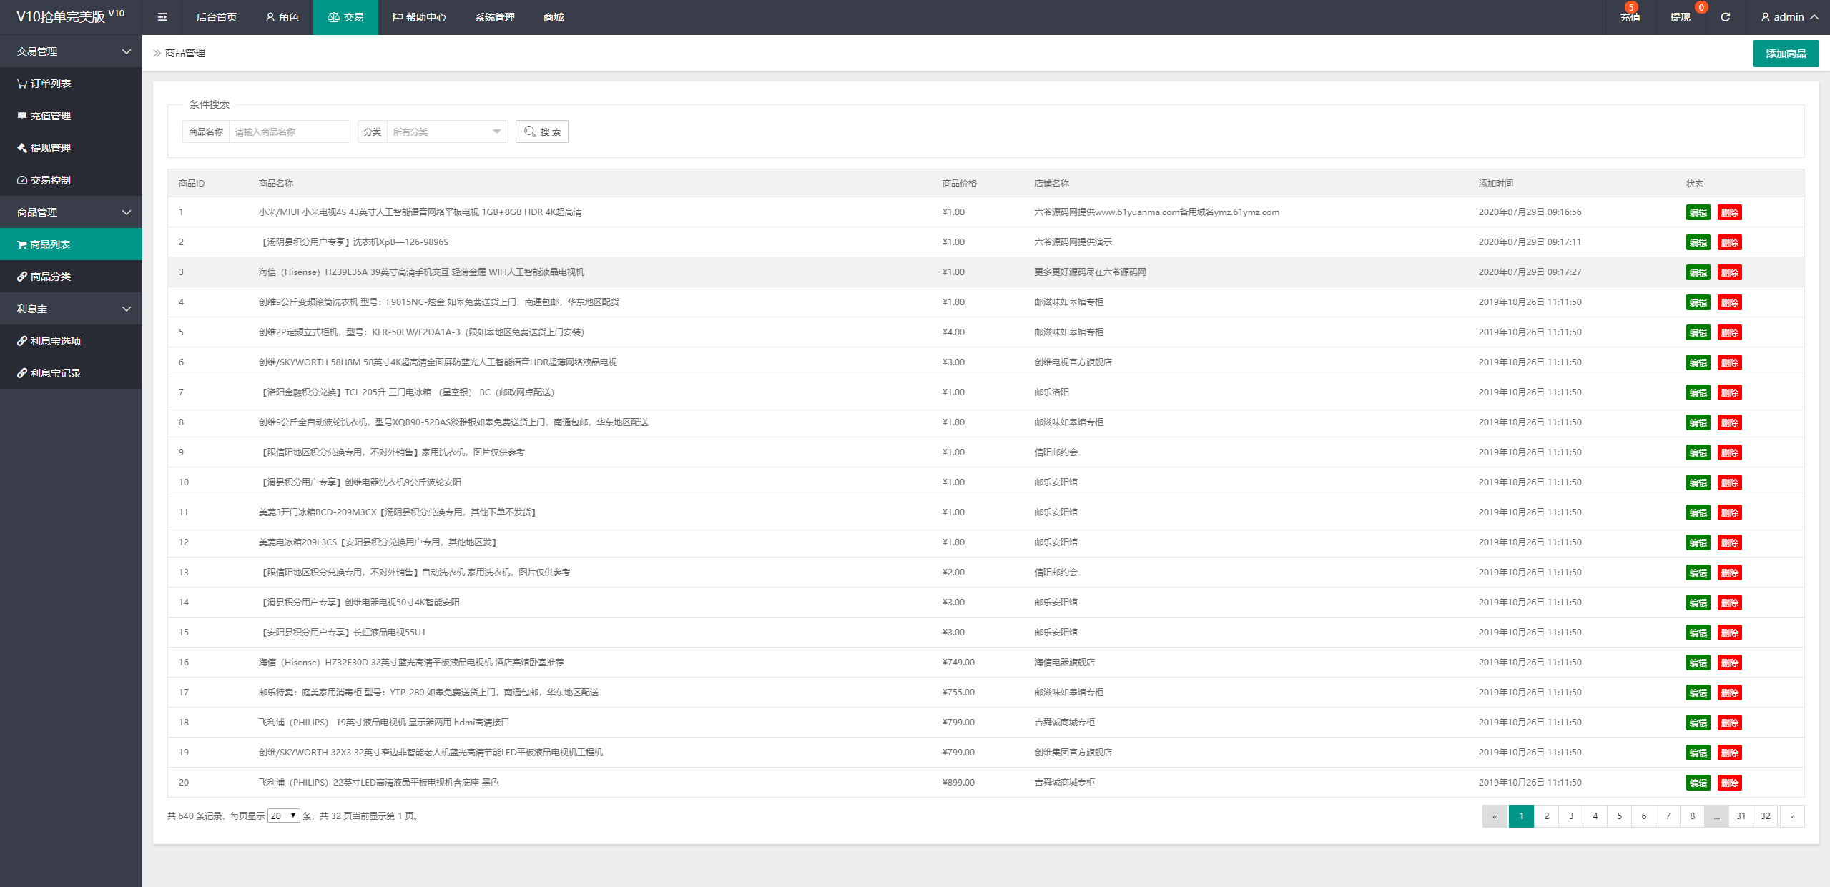Screen dimensions: 1830x887
Task: Focus the 商品名称 search input
Action: coord(289,132)
